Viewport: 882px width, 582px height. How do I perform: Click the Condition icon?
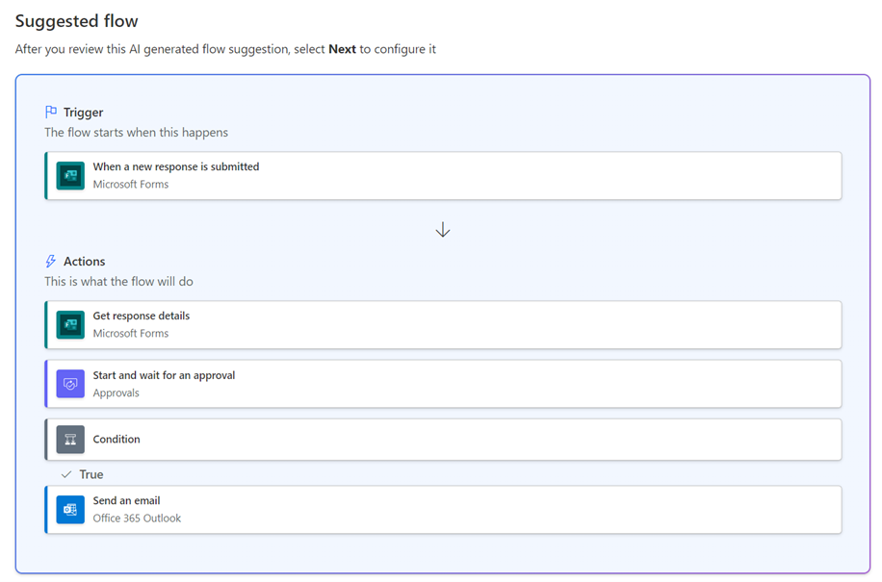coord(70,440)
